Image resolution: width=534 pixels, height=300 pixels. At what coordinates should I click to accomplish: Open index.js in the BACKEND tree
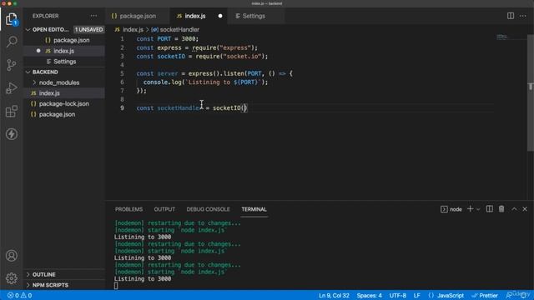click(x=64, y=93)
